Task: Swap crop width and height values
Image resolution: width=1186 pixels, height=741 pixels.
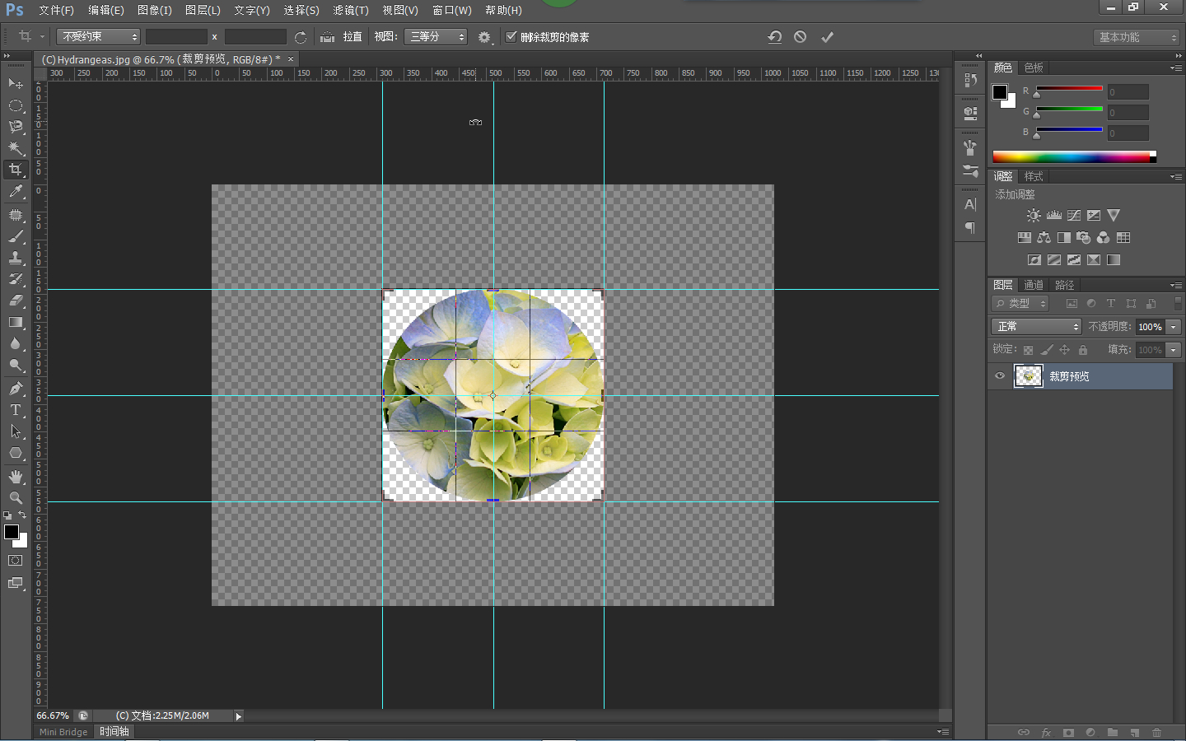Action: tap(300, 37)
